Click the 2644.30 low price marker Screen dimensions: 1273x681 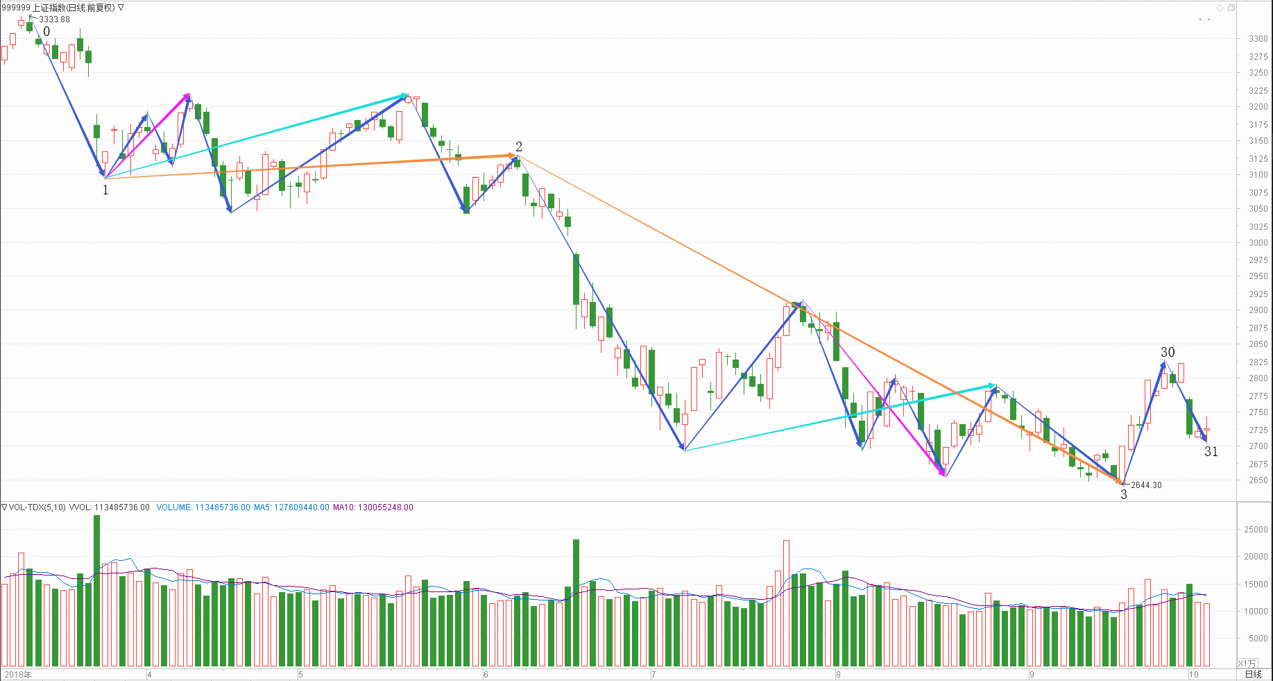[1146, 485]
